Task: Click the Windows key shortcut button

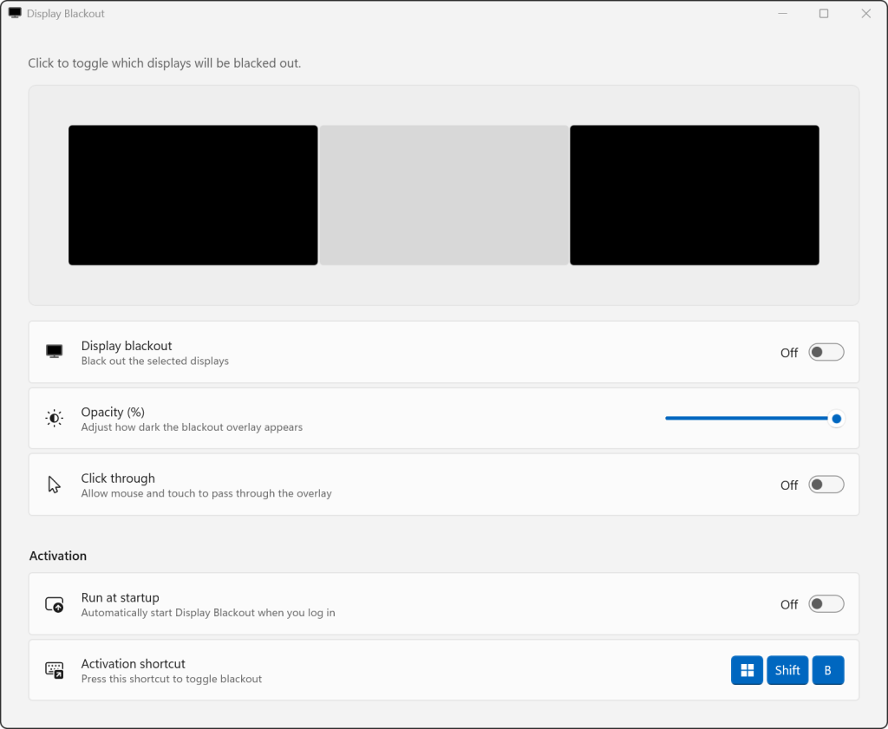Action: coord(747,669)
